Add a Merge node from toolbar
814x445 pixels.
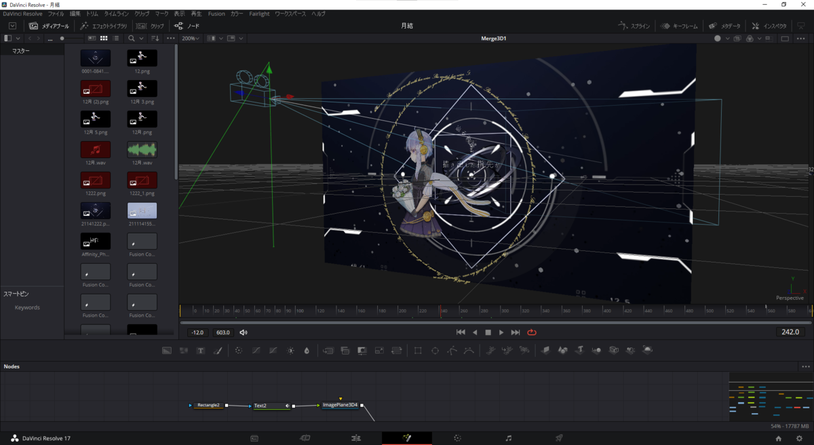[328, 351]
